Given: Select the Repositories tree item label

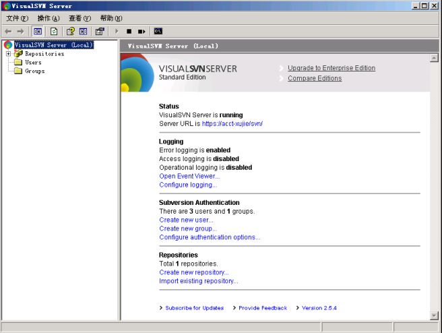Looking at the screenshot, I should pyautogui.click(x=44, y=53).
